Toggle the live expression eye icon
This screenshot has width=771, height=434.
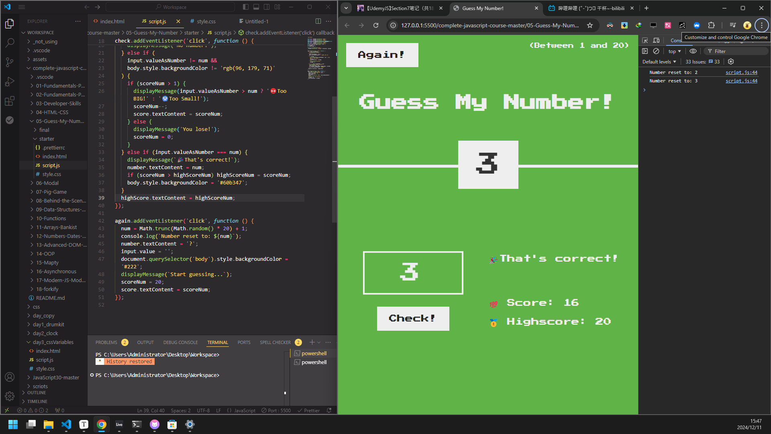coord(693,51)
